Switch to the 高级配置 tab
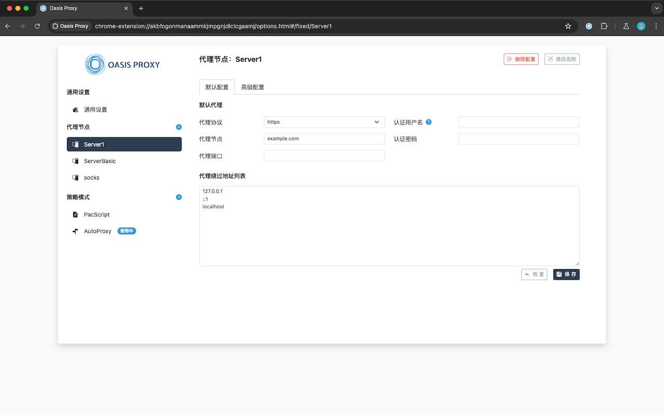 click(253, 87)
